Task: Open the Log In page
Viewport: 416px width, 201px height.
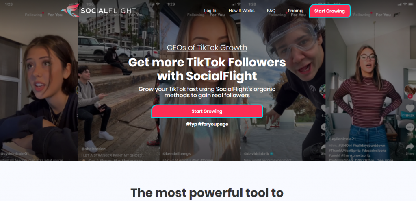Action: click(210, 11)
